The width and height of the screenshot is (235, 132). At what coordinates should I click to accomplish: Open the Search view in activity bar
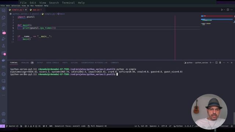[x=3, y=25]
